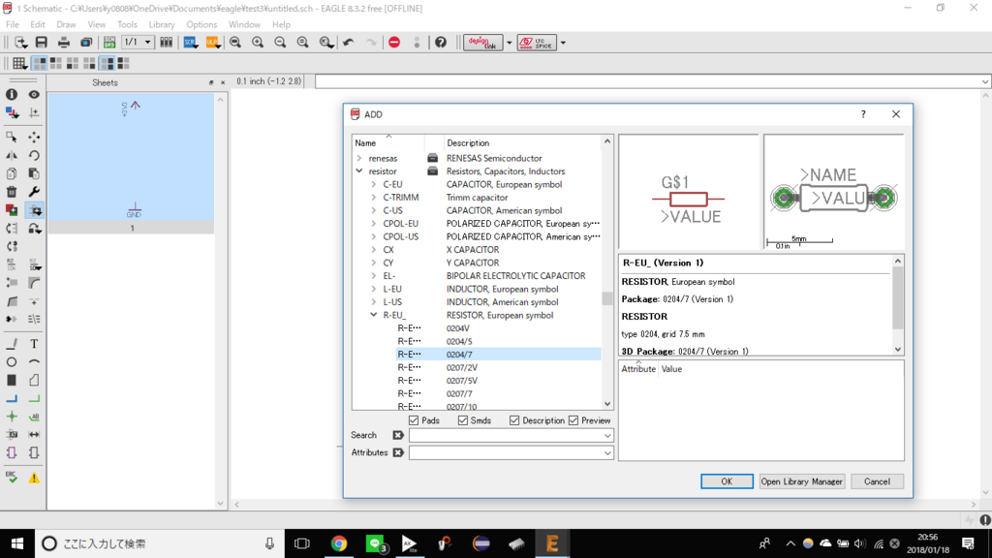Select the Change wrench tool
Image resolution: width=992 pixels, height=558 pixels.
34,192
